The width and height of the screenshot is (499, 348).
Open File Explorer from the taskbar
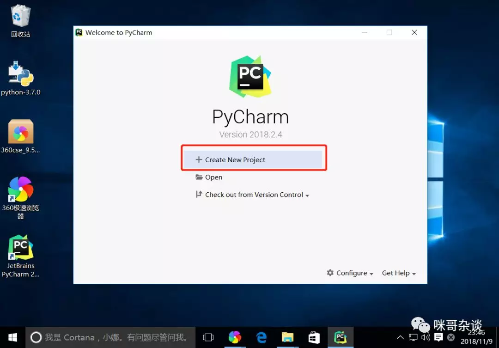288,337
